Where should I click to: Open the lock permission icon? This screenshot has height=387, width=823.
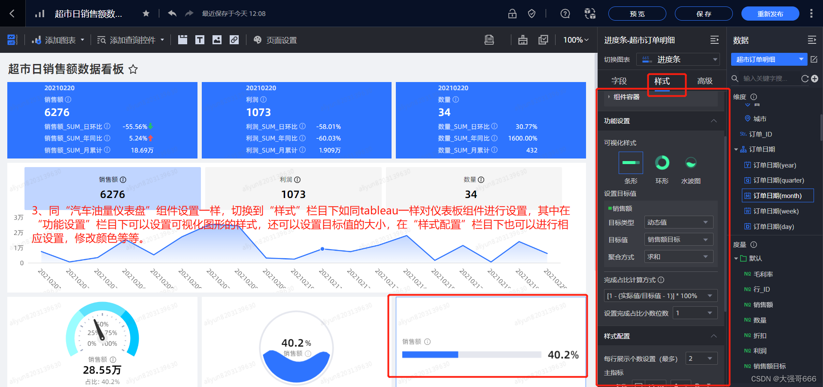[512, 14]
